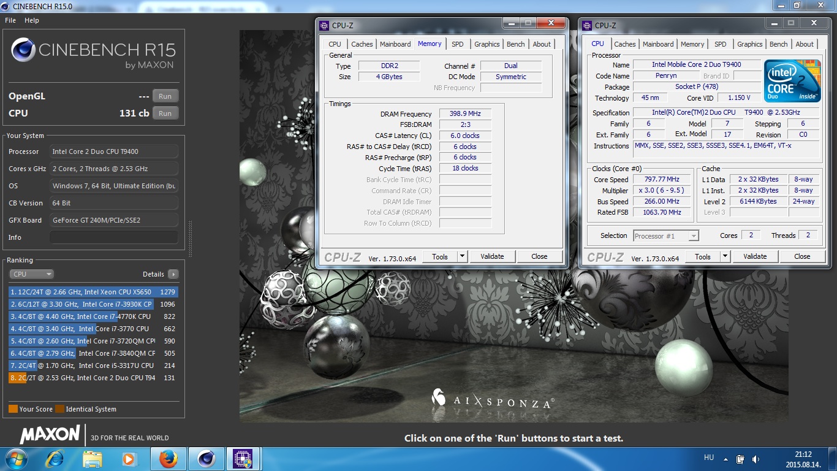This screenshot has width=837, height=471.
Task: Click CPU-Z title icon in left window
Action: pos(325,25)
